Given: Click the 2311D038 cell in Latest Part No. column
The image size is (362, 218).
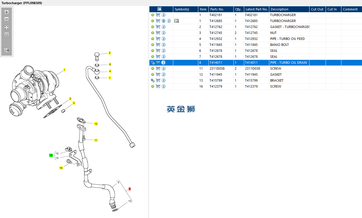Looking at the screenshot, I should tap(256, 68).
